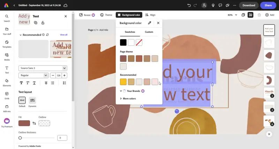Go back with the header arrow

coord(14,5)
